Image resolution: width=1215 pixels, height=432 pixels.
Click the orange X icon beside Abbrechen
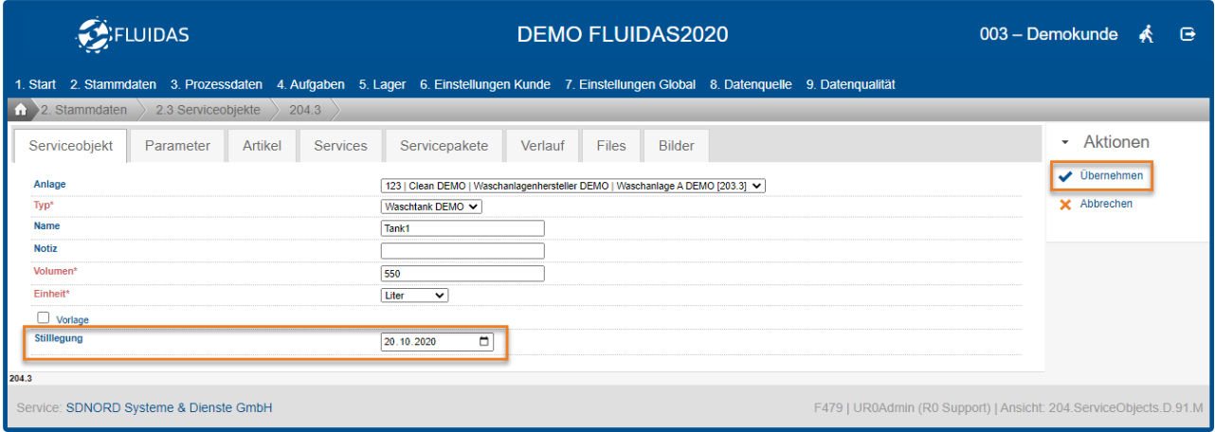(x=1065, y=205)
